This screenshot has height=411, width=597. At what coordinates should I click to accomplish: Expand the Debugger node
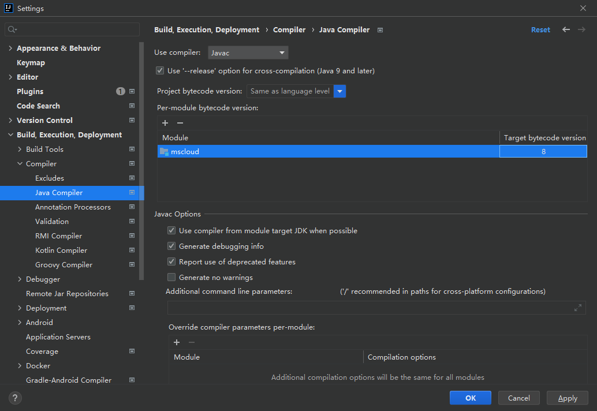pyautogui.click(x=20, y=279)
